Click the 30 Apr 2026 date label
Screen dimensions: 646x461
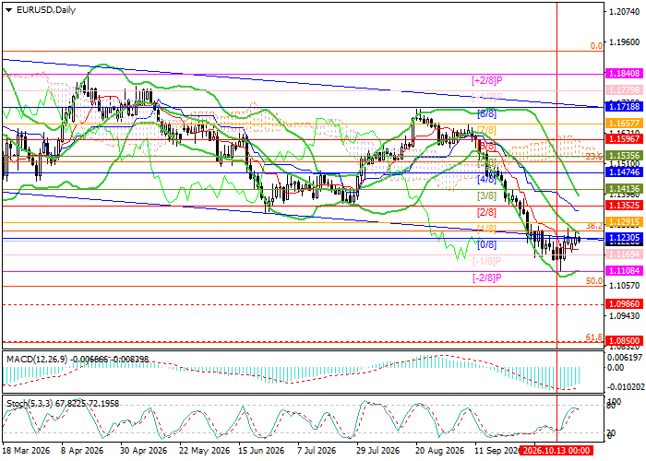coord(144,451)
